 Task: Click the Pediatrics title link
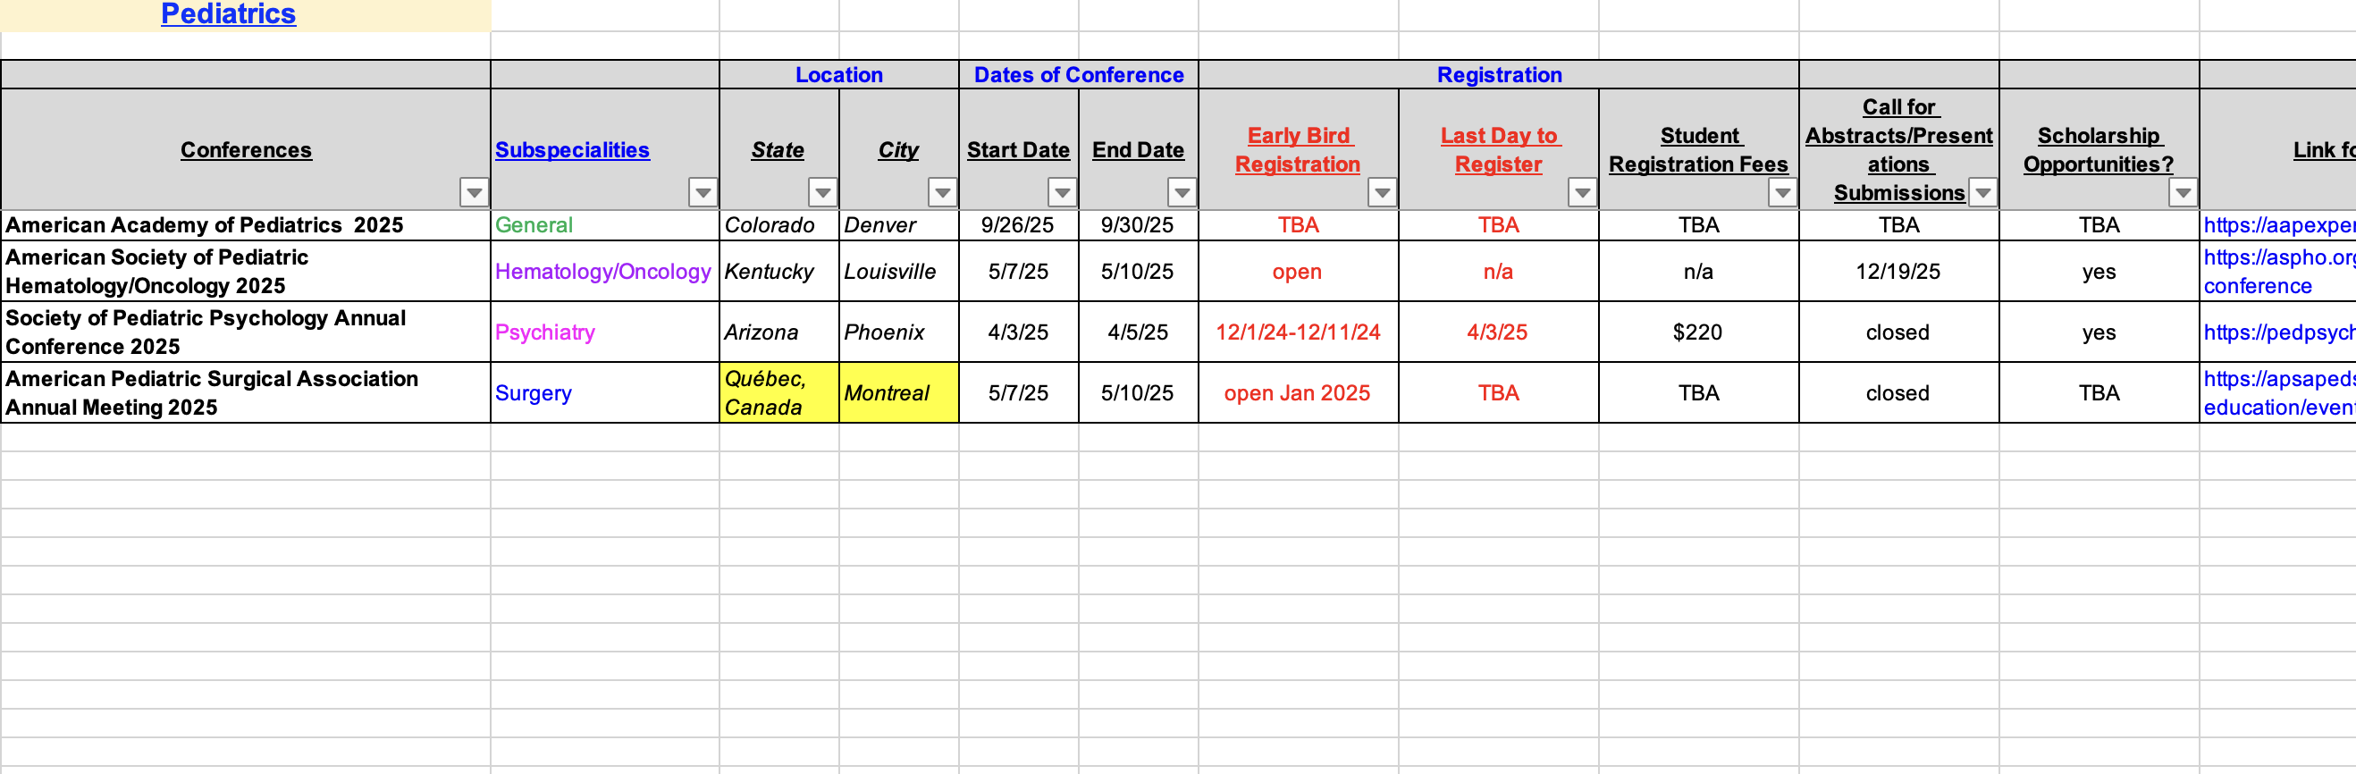[229, 13]
